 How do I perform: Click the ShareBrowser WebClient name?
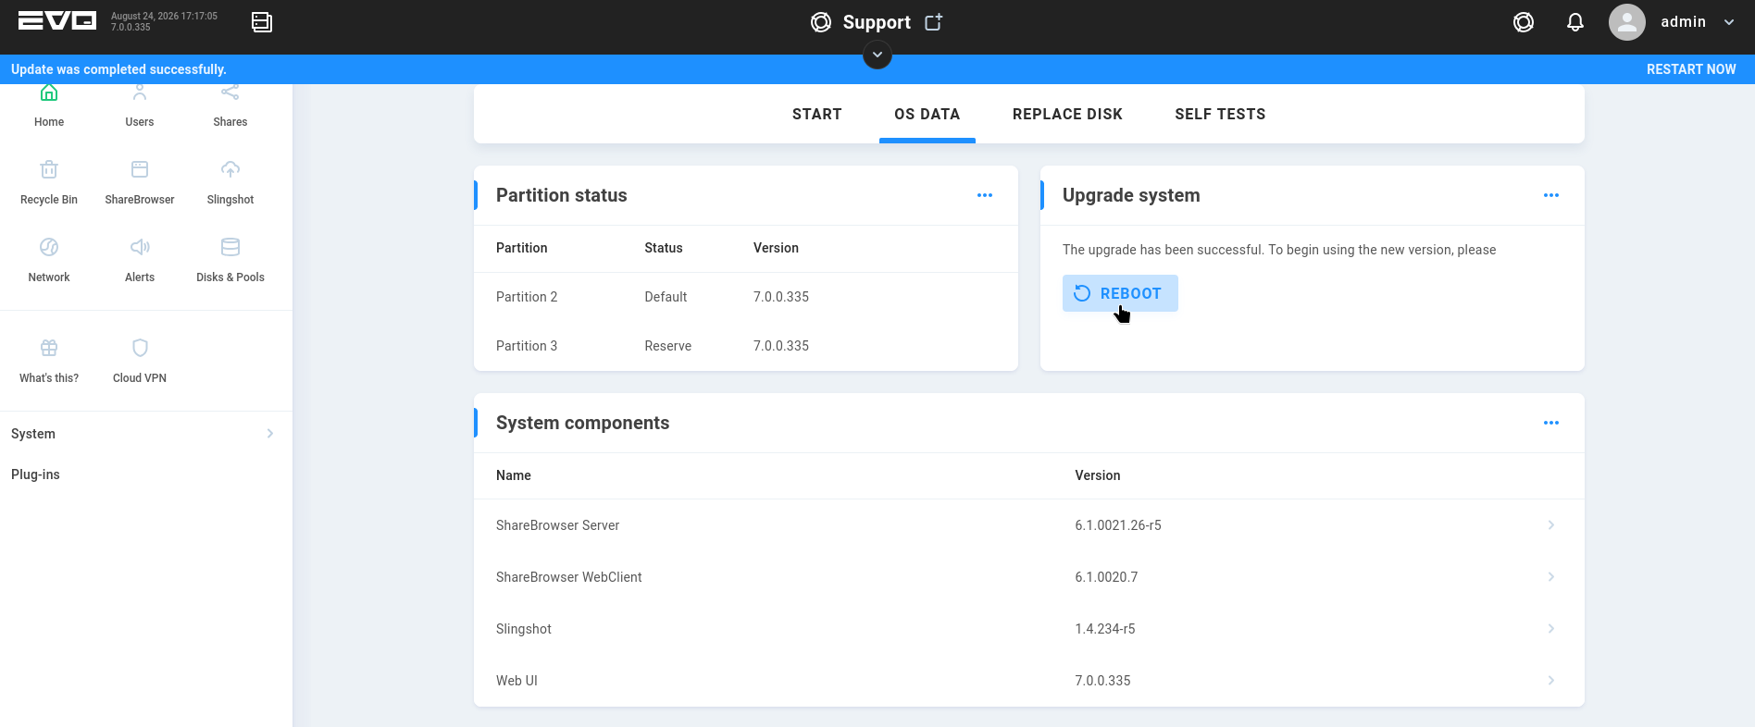[x=568, y=577]
